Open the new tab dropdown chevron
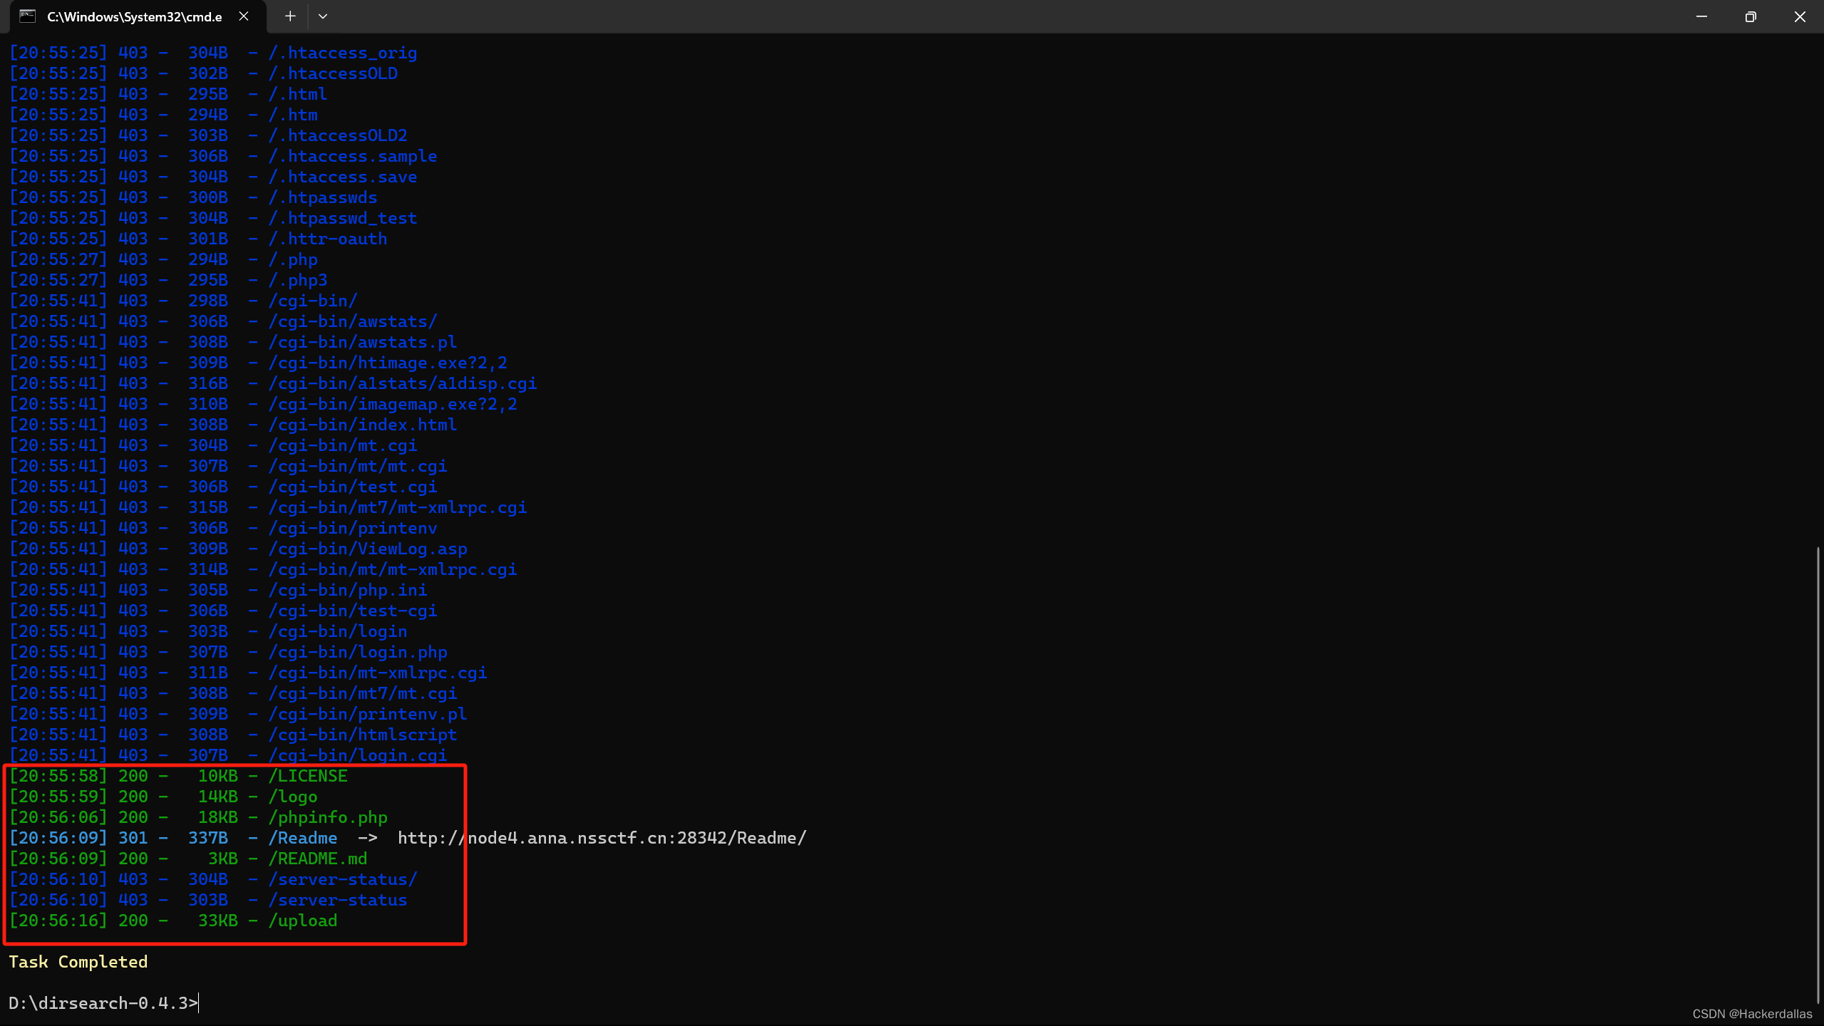 click(x=323, y=16)
